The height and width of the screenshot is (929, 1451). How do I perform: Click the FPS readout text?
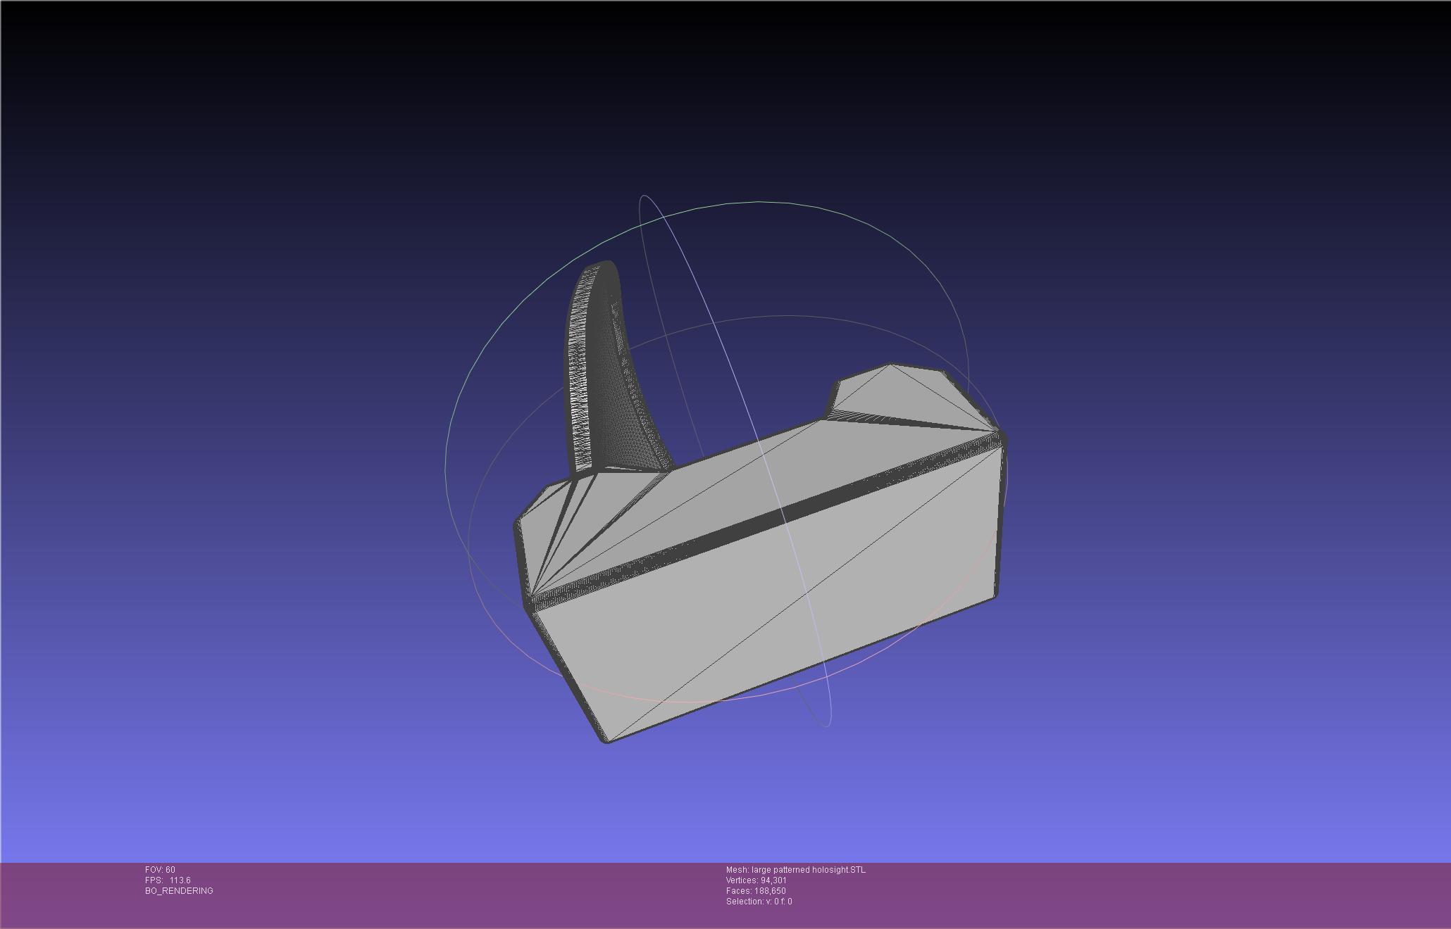click(168, 880)
